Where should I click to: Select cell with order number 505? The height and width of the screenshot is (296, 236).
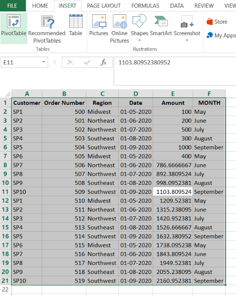pos(64,156)
